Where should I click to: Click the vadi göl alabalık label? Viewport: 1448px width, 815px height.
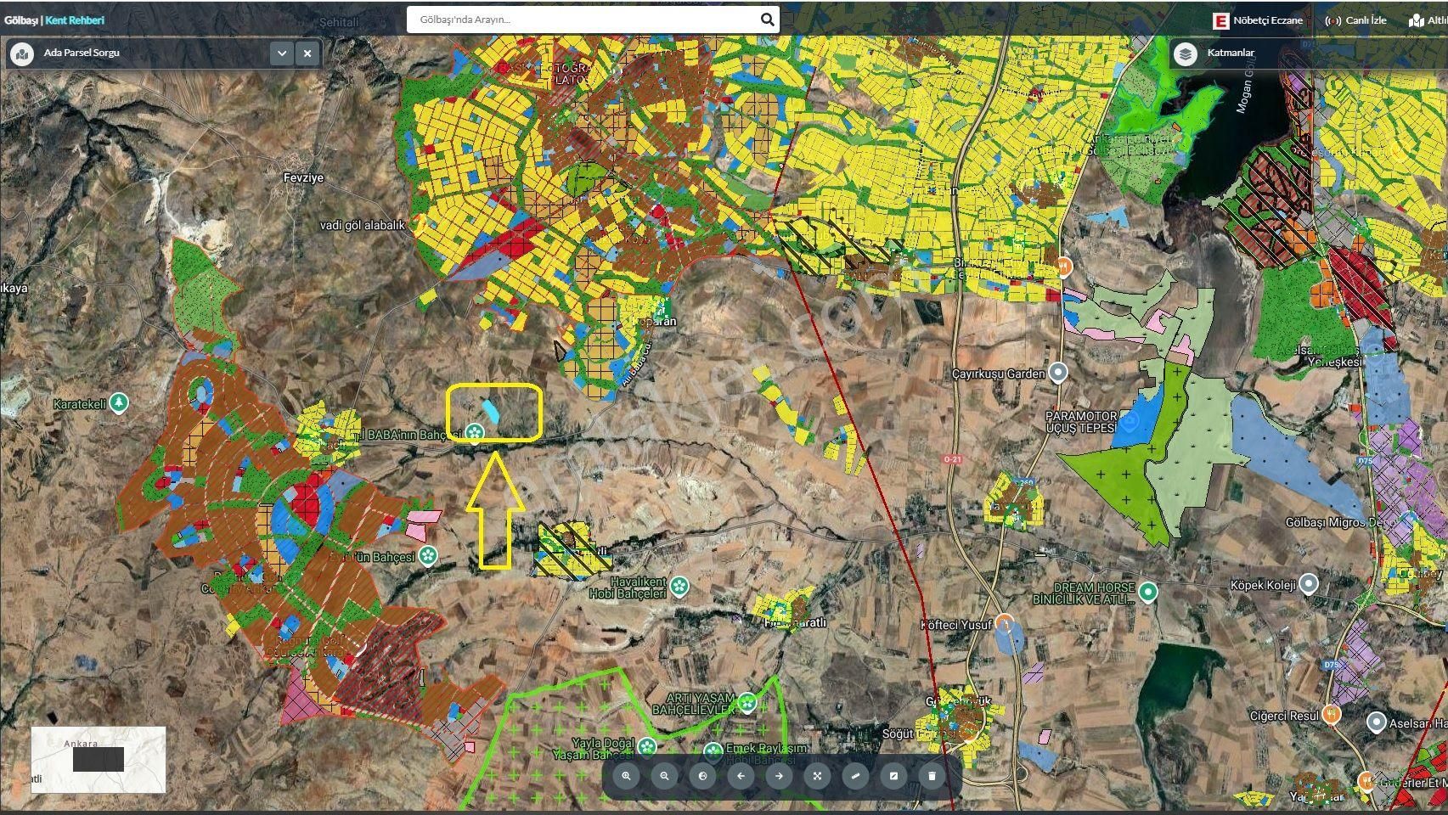pos(363,225)
